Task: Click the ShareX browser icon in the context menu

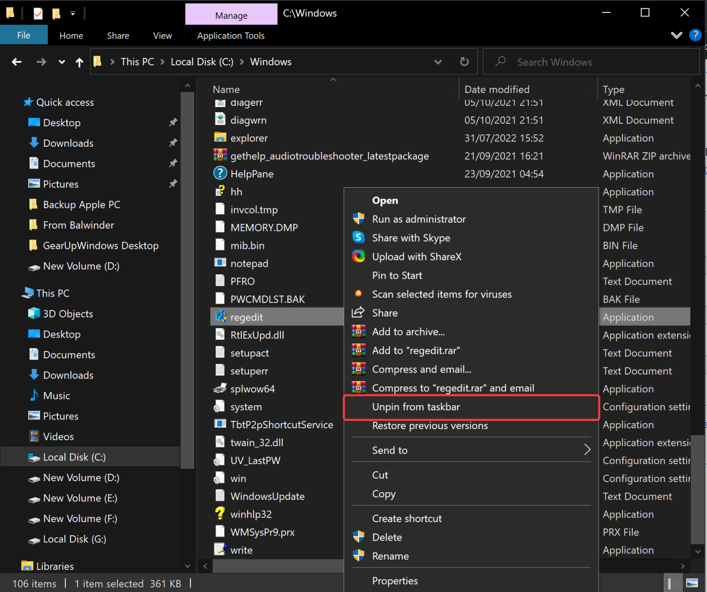Action: click(359, 256)
